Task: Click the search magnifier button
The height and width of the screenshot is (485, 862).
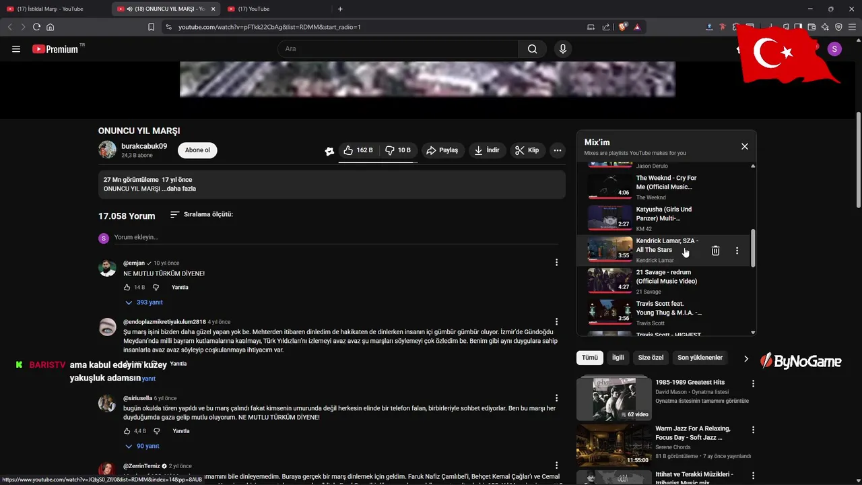Action: 532,48
